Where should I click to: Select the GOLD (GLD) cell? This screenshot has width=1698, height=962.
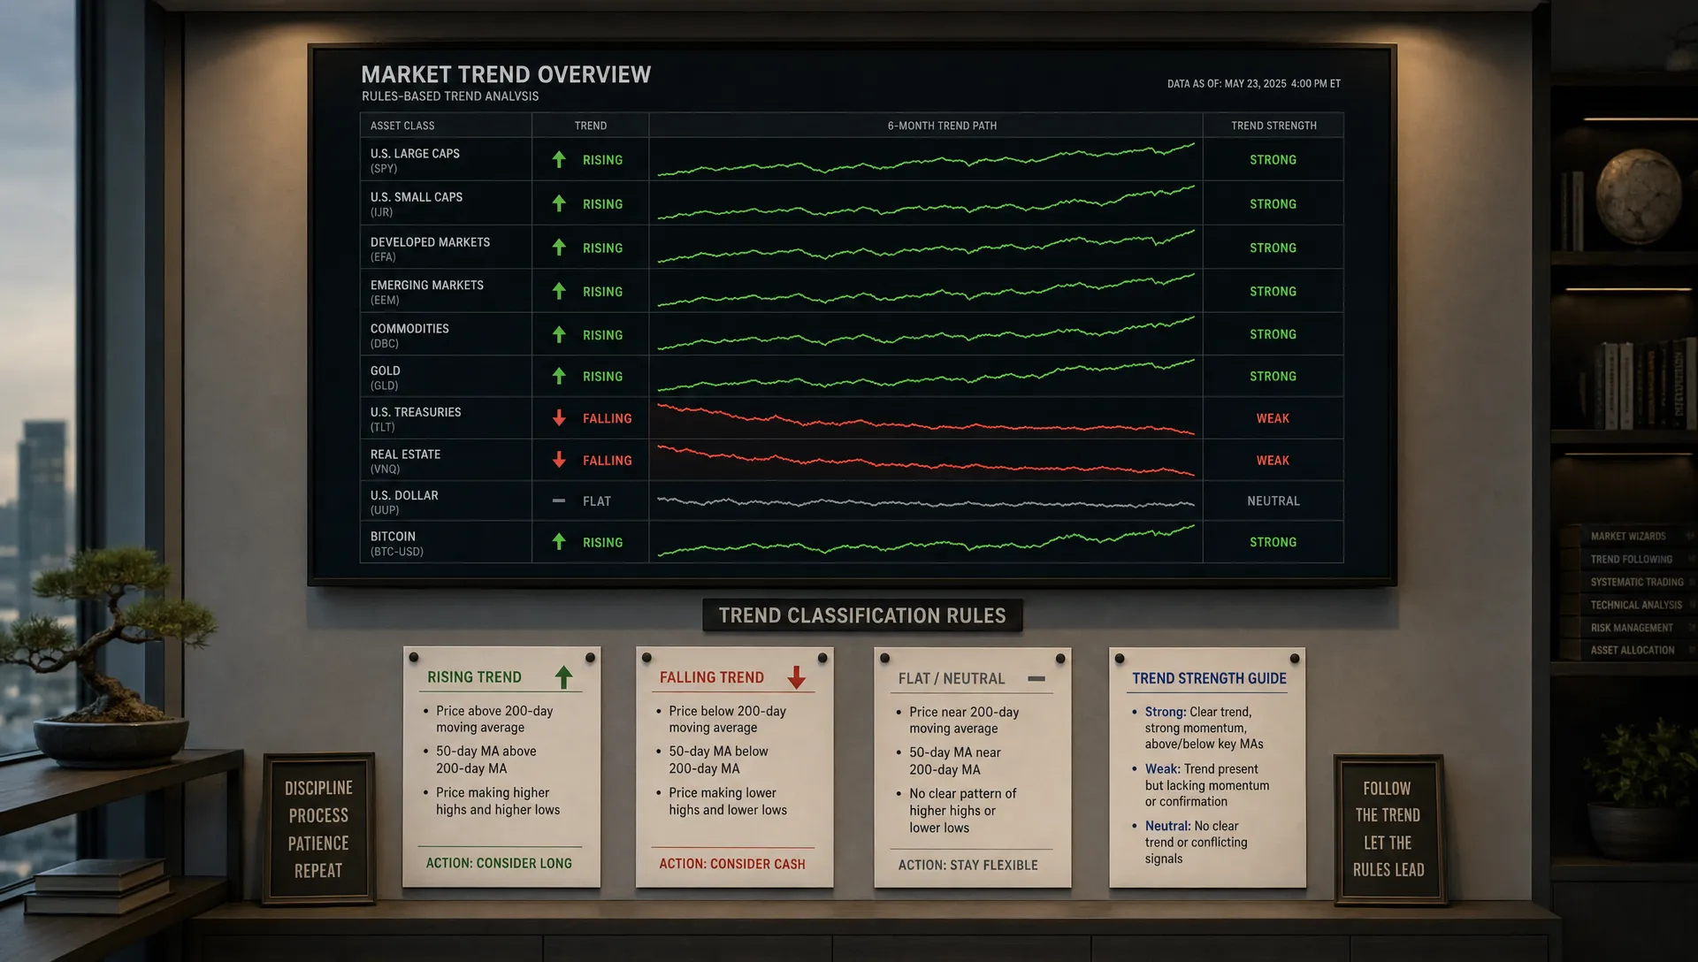(446, 377)
